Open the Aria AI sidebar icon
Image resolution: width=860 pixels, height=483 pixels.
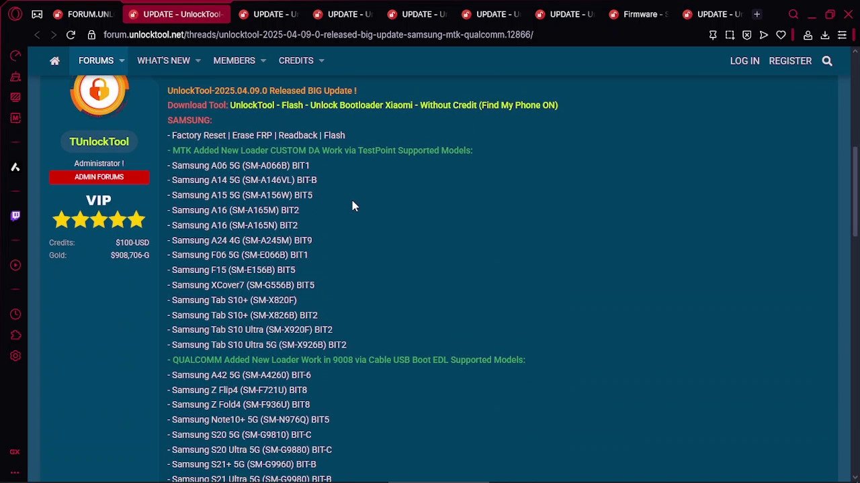pos(15,167)
